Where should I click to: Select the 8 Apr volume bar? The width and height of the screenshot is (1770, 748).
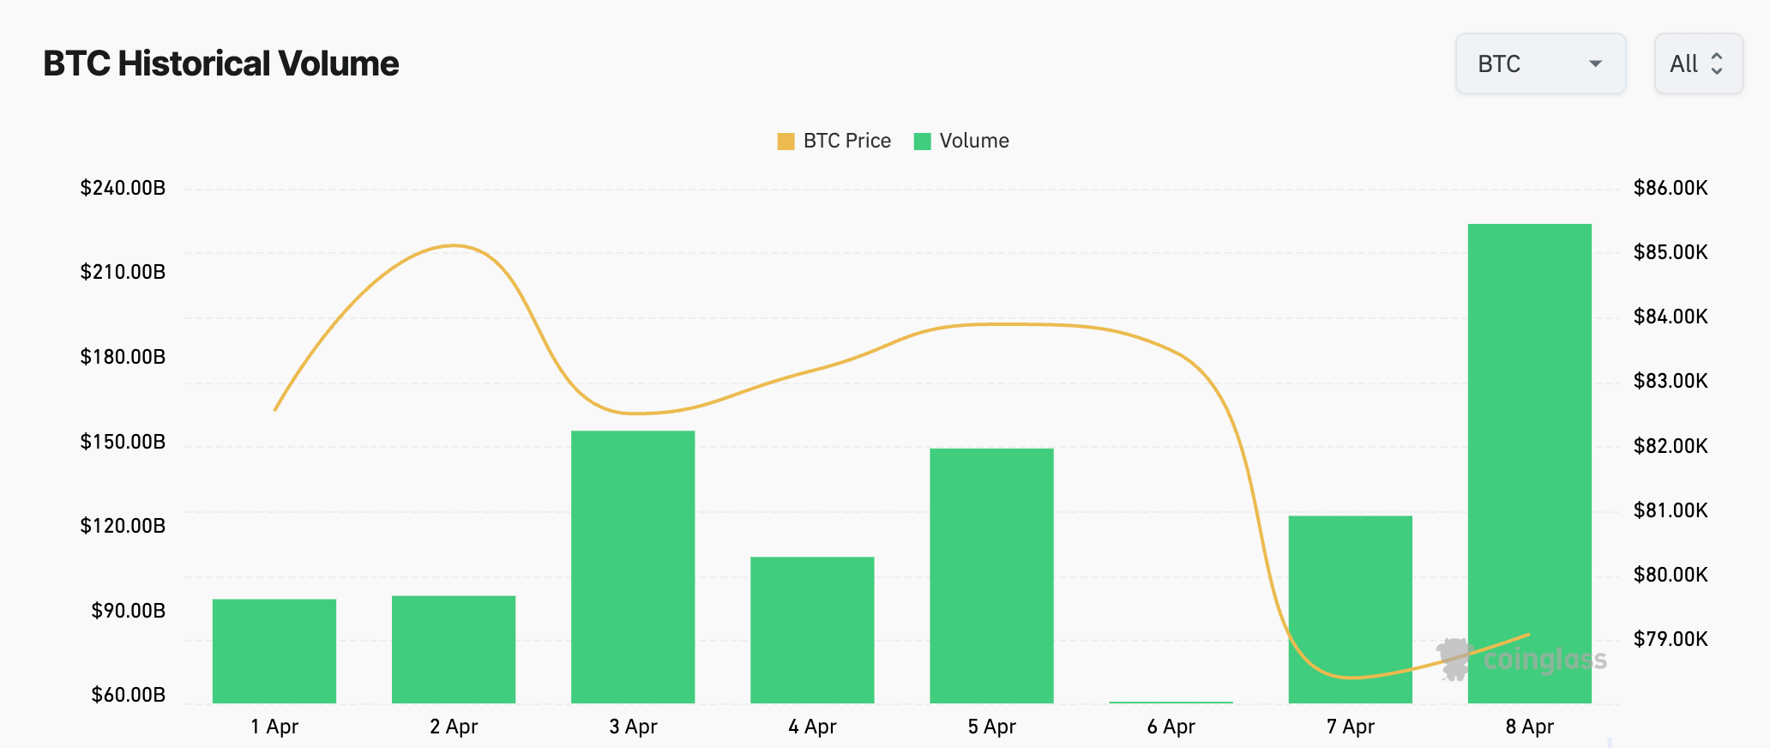(x=1529, y=463)
